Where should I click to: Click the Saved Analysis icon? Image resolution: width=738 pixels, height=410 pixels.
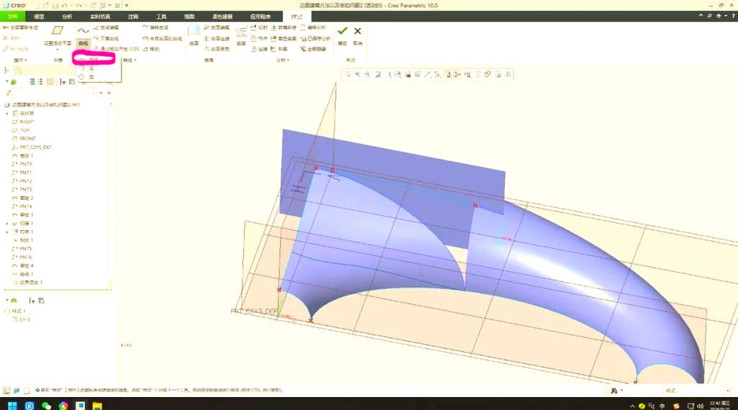303,38
